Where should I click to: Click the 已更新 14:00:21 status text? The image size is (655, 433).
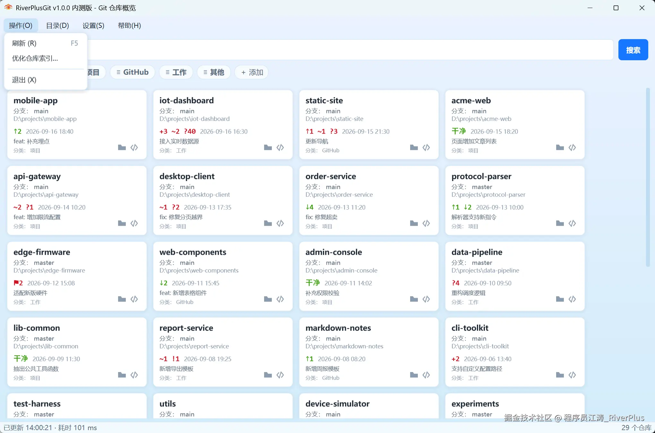(28, 428)
